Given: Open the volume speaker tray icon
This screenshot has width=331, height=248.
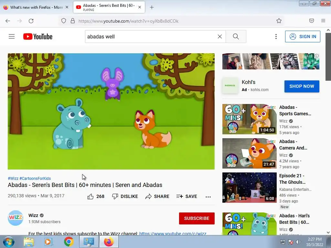Looking at the screenshot, I should [x=298, y=242].
